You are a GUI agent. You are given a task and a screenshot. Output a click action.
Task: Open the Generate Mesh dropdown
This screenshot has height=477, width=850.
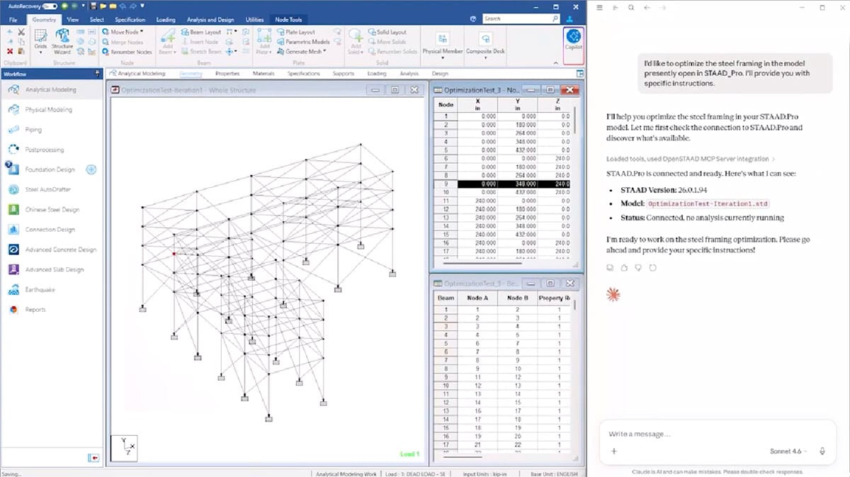325,52
